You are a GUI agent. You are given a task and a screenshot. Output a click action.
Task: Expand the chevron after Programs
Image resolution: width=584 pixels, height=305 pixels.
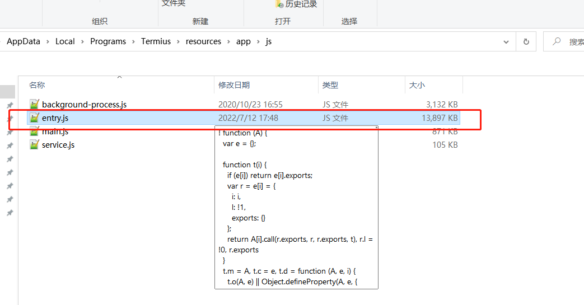[133, 42]
